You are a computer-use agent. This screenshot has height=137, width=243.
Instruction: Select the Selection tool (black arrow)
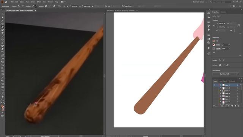tap(3, 14)
